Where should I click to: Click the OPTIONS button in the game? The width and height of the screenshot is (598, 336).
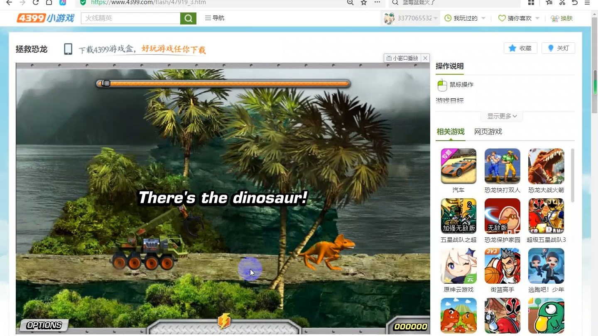(x=44, y=325)
